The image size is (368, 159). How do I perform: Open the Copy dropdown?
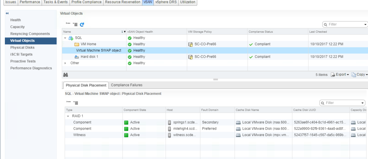[x=359, y=75]
